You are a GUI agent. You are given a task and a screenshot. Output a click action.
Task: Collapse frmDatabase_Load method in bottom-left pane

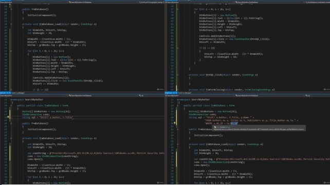pos(11,138)
